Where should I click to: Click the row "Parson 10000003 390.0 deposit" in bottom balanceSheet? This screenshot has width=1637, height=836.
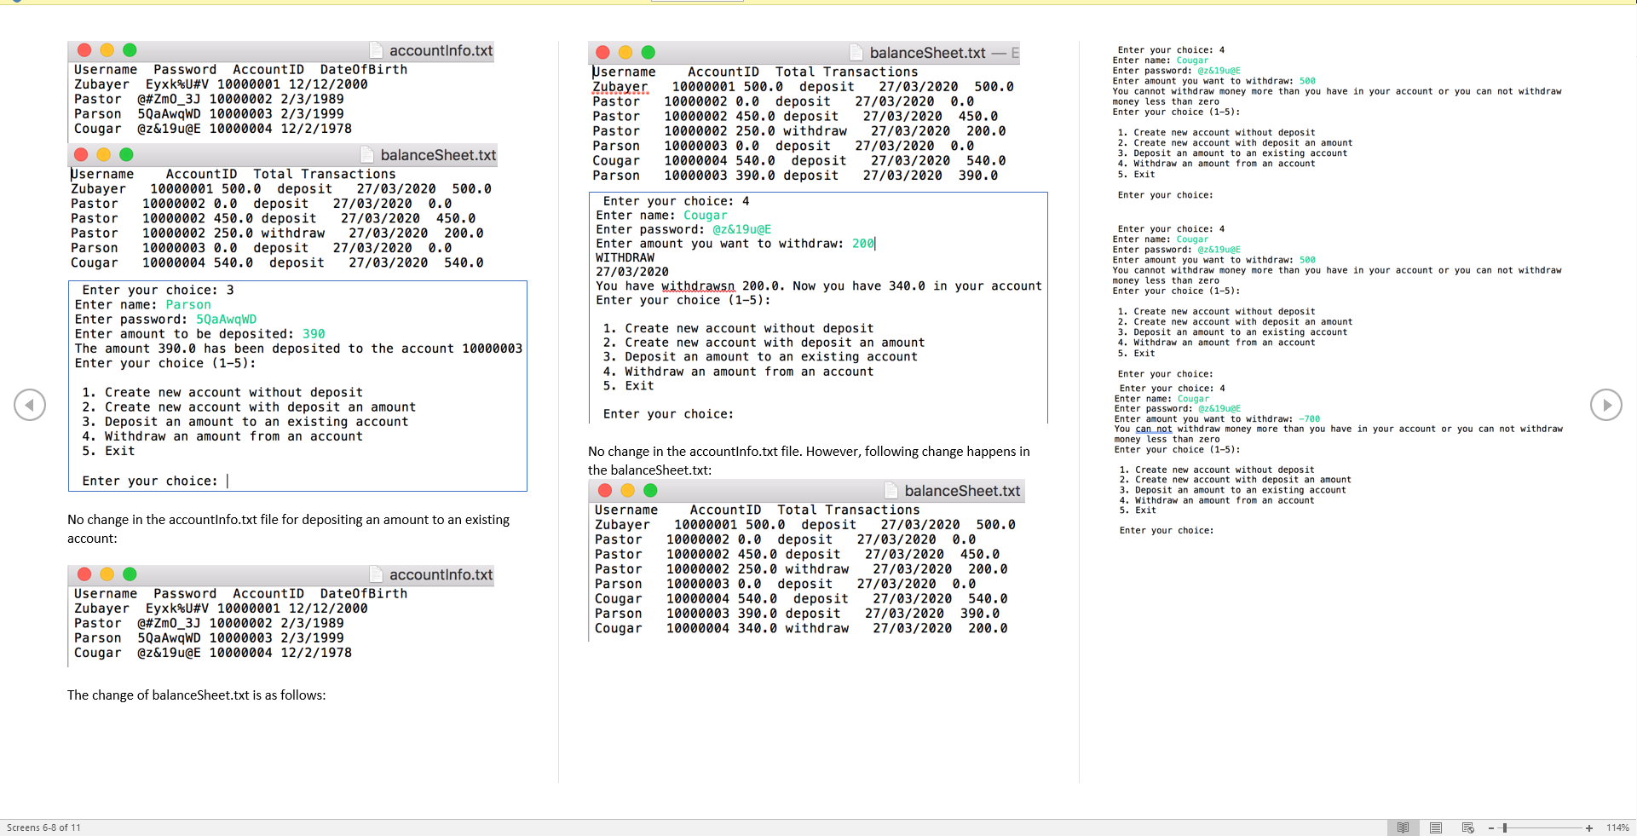tap(797, 614)
